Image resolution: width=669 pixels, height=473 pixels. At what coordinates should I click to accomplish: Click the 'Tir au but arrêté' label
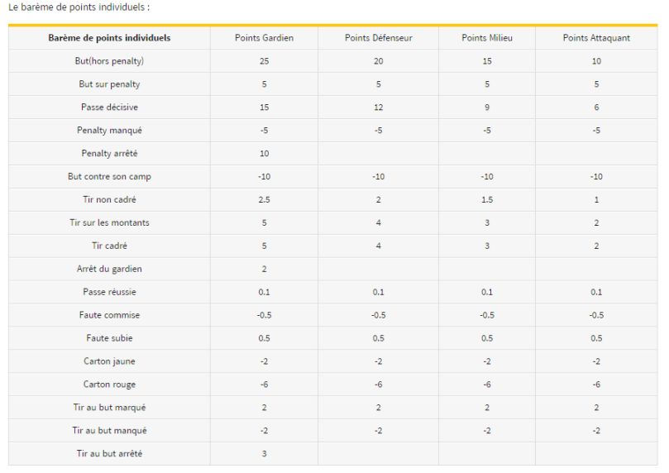(109, 453)
